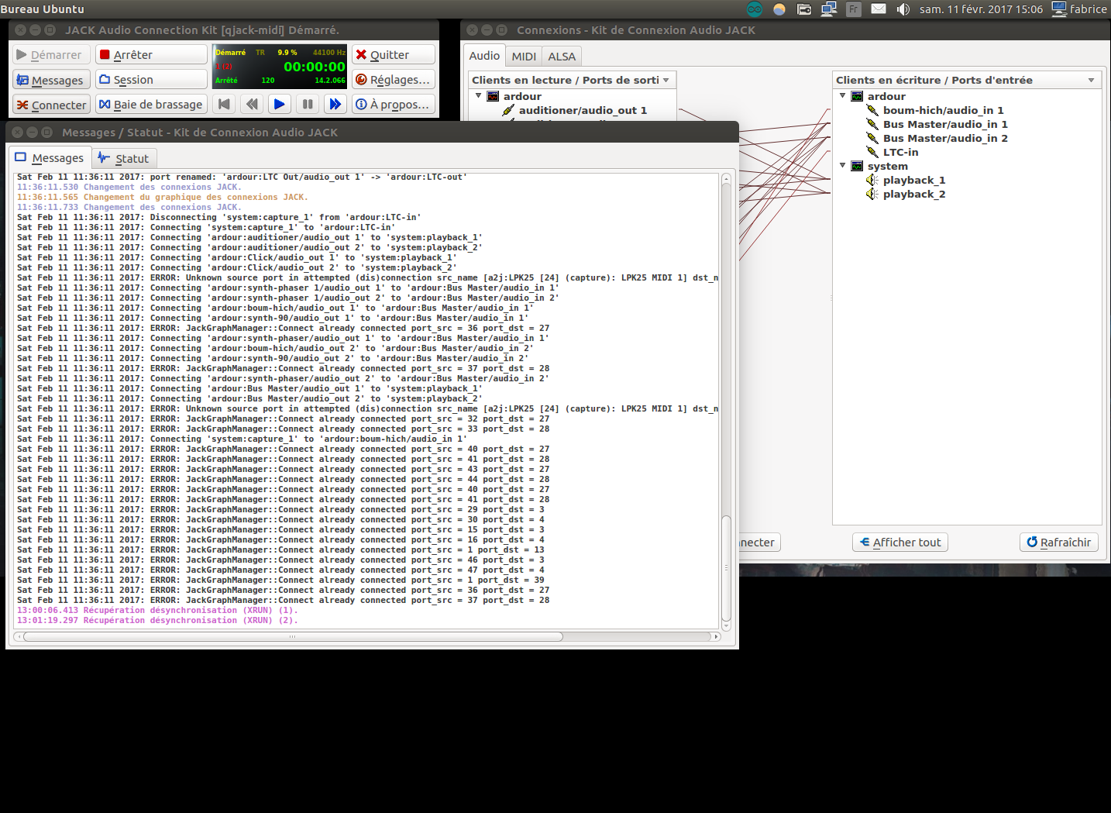
Task: Select the ALSA tab in Connexions window
Action: pyautogui.click(x=562, y=57)
